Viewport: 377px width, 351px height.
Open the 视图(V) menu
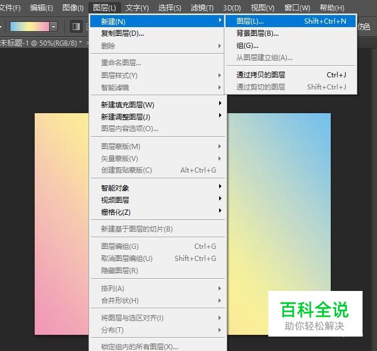pos(263,8)
